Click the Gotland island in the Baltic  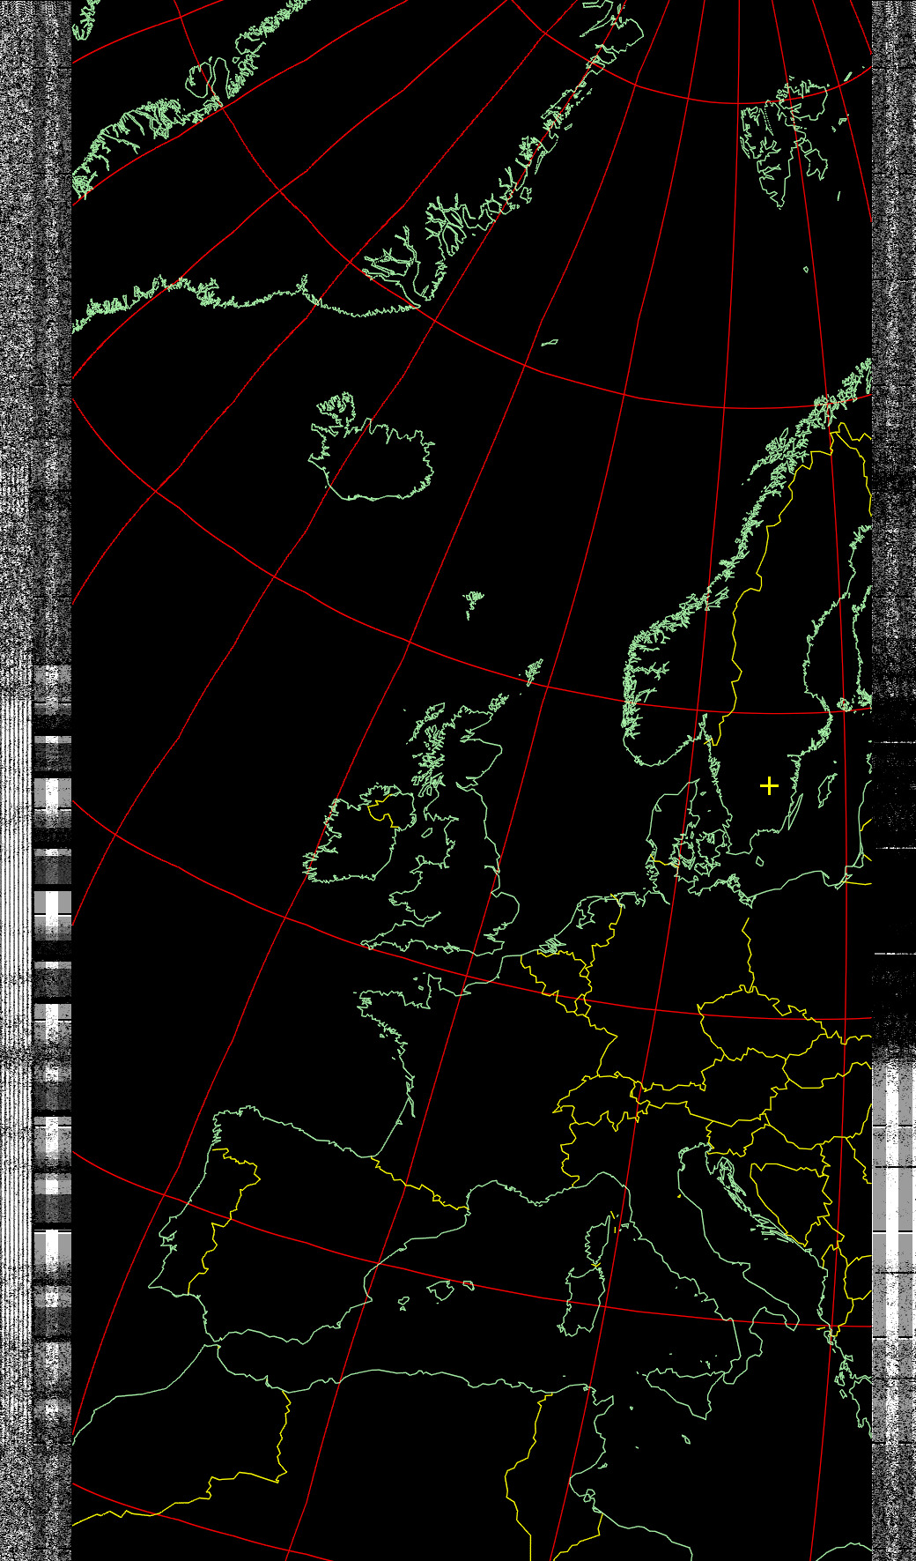[826, 790]
